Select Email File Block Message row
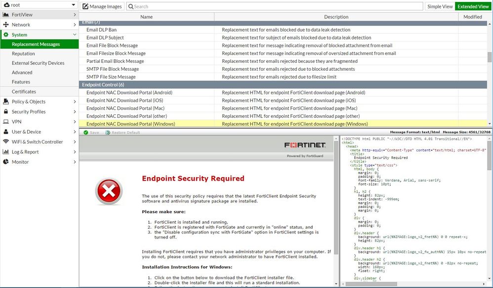Screen dimensions: 493x288 283,46
